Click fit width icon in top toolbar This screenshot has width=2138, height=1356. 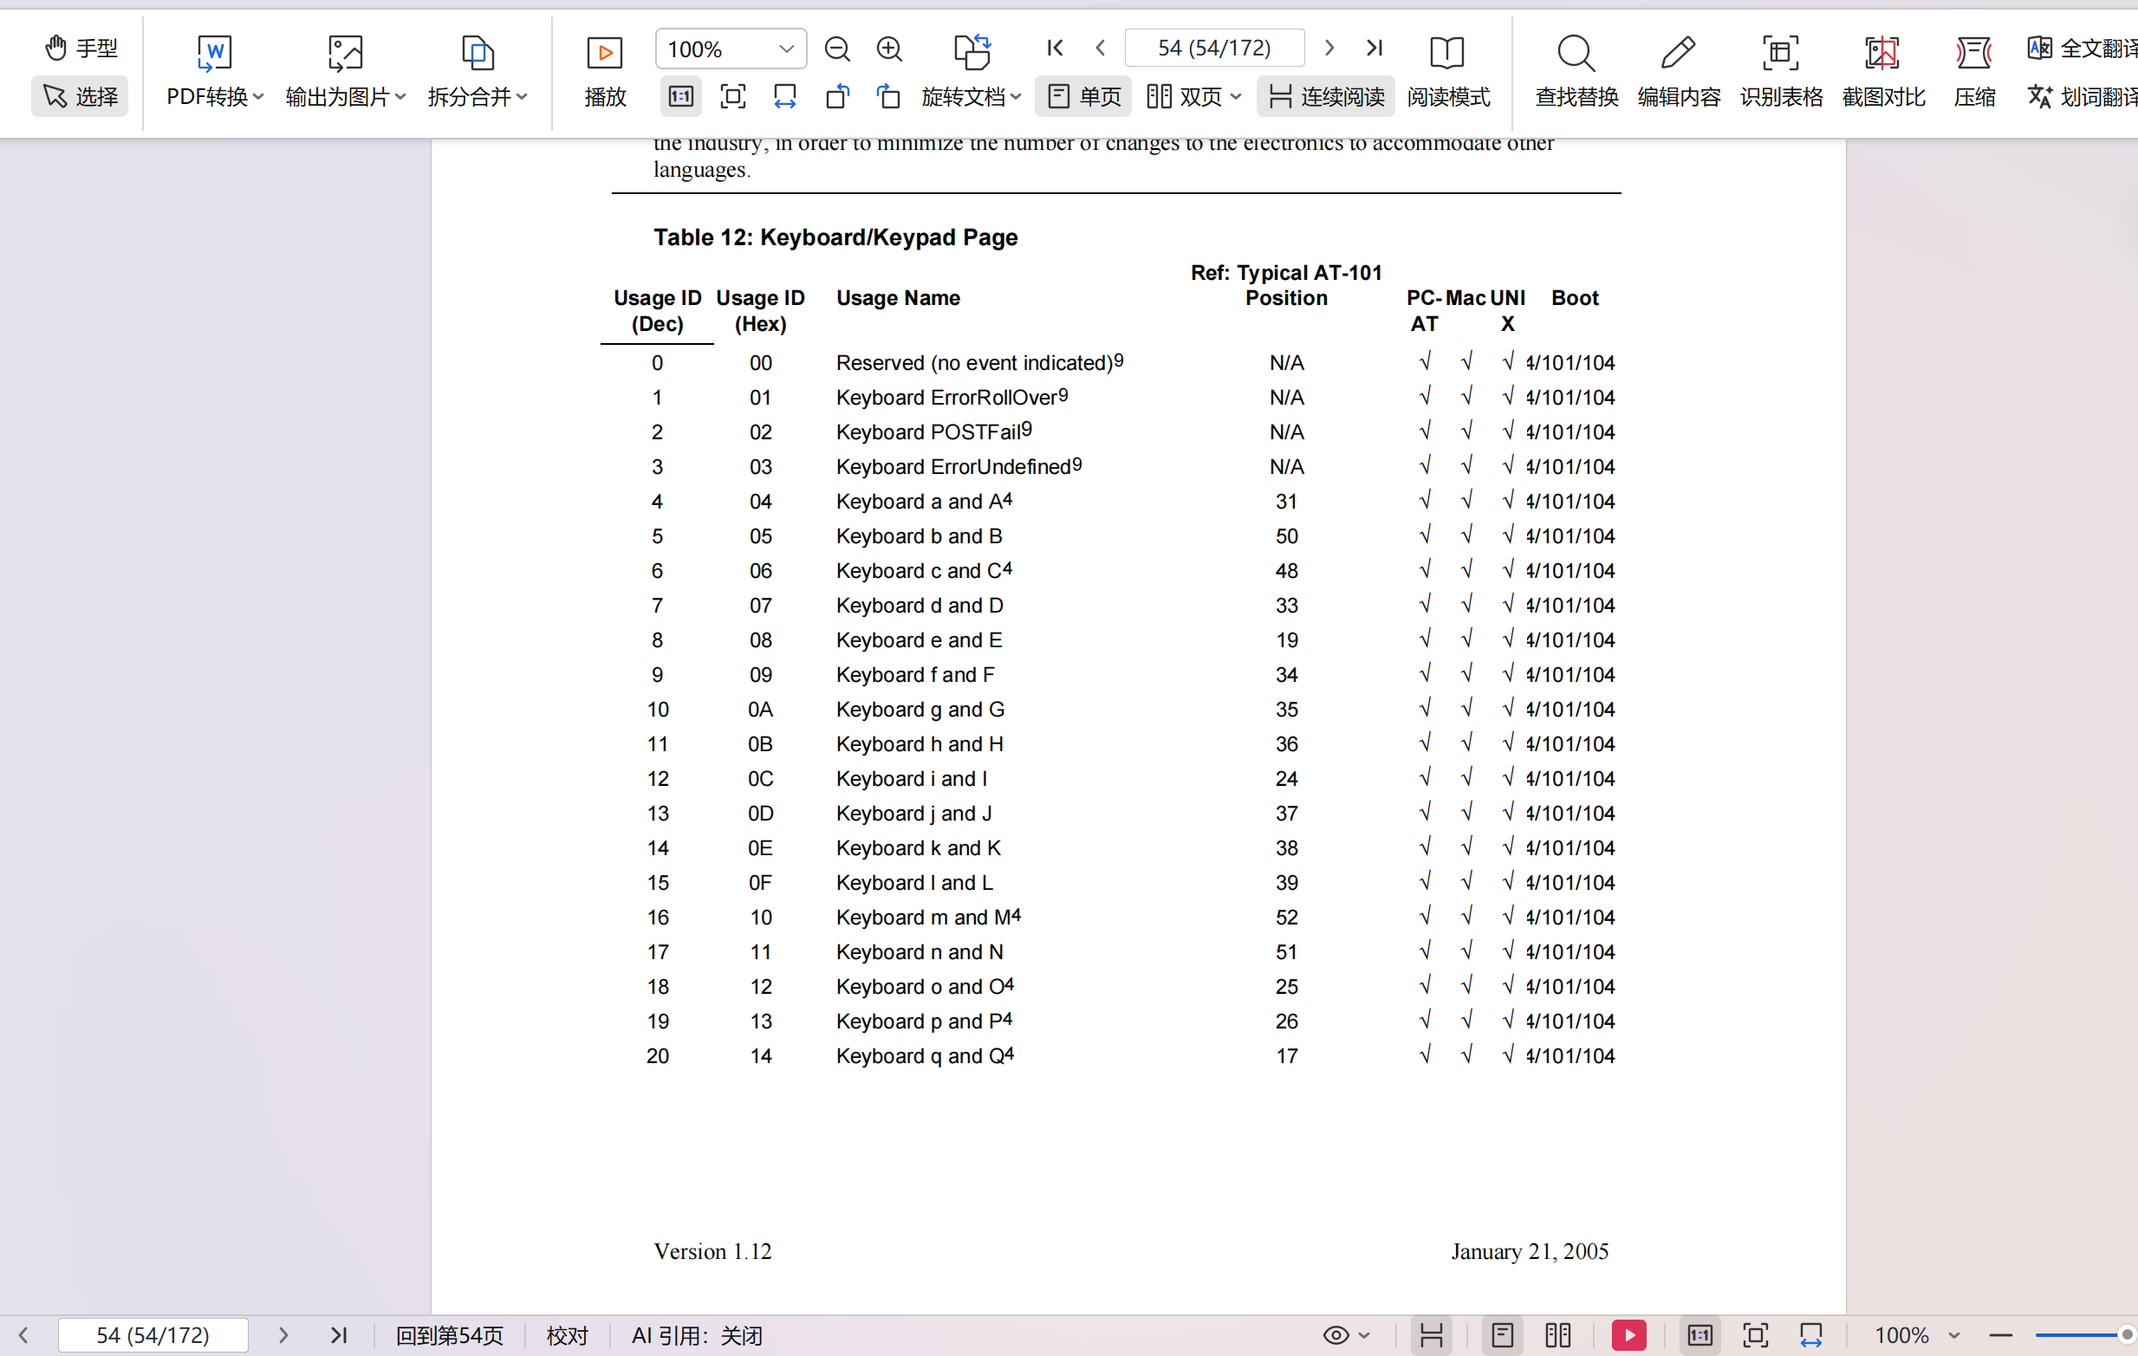pos(785,96)
